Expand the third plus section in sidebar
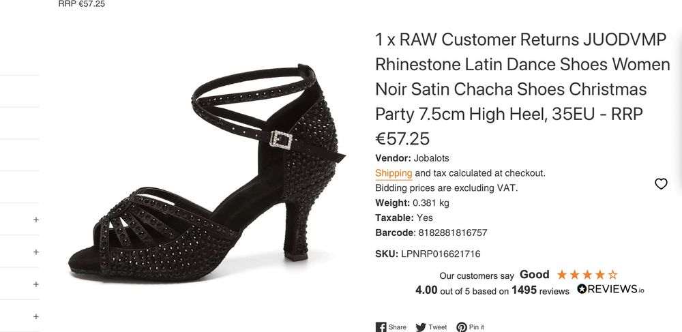682x332 pixels. (x=36, y=284)
